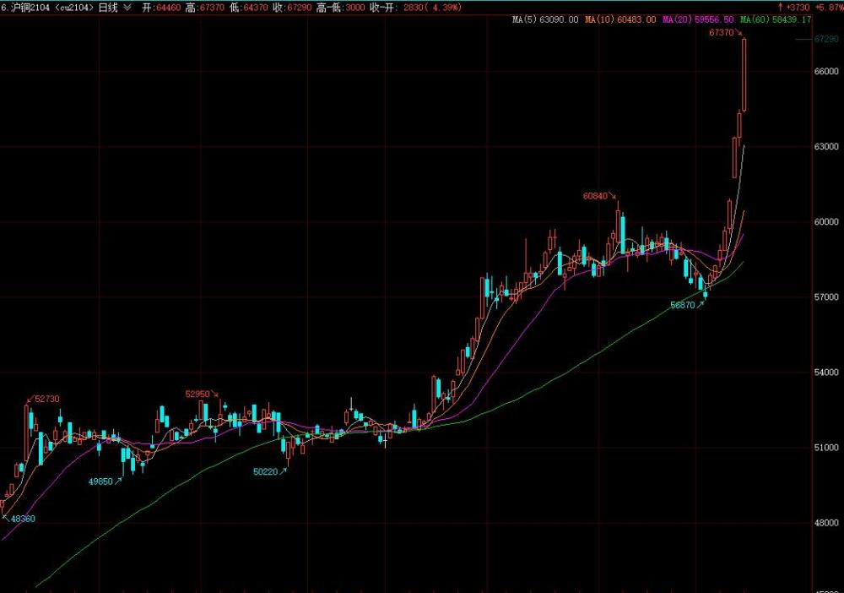Select the 49850 low annotation
Viewport: 844px width, 593px height.
coord(100,481)
